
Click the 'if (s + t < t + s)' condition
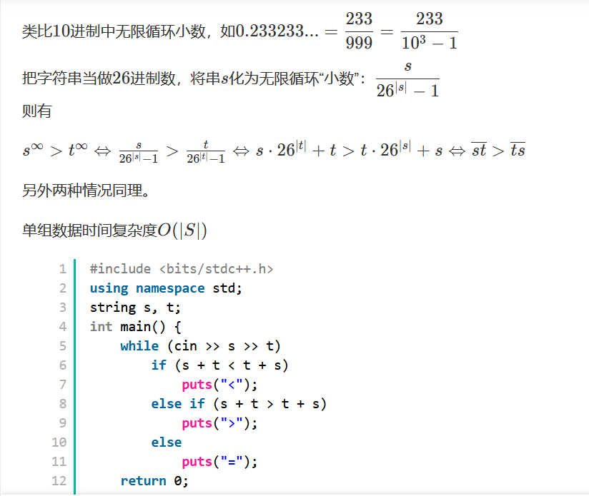[x=219, y=365]
